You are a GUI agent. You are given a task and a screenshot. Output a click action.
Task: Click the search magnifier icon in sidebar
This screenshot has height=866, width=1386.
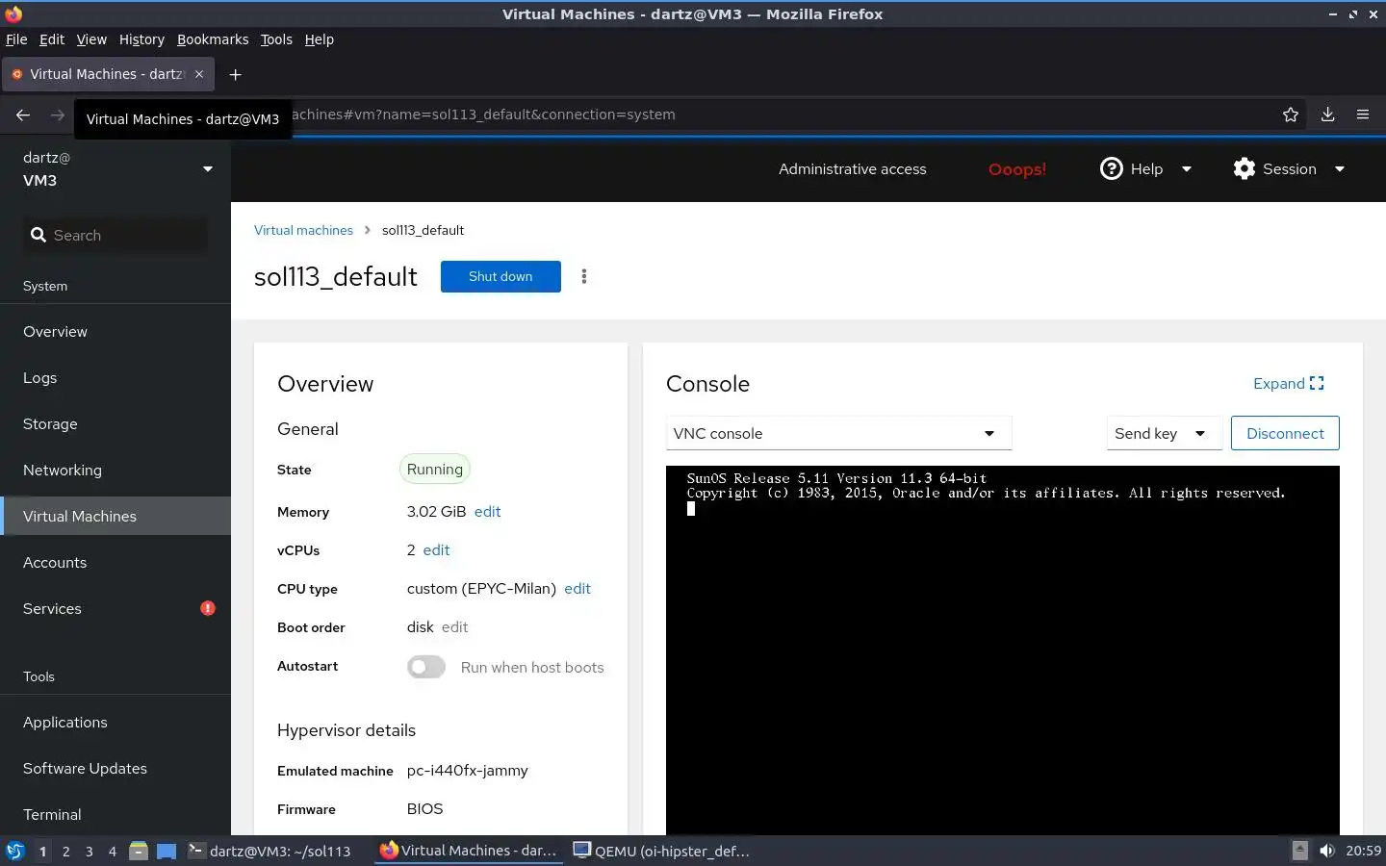click(x=38, y=235)
